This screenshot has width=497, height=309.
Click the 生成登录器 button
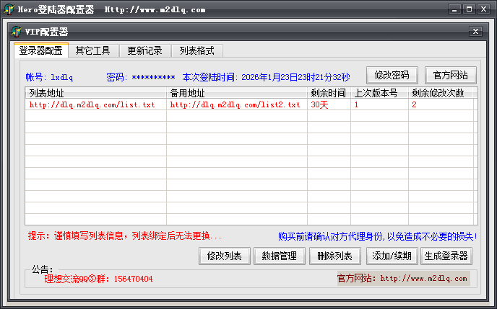click(446, 256)
